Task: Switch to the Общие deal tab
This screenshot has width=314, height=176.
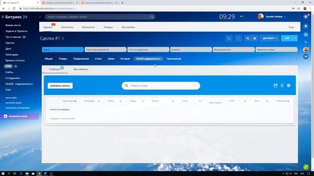Action: (x=49, y=59)
